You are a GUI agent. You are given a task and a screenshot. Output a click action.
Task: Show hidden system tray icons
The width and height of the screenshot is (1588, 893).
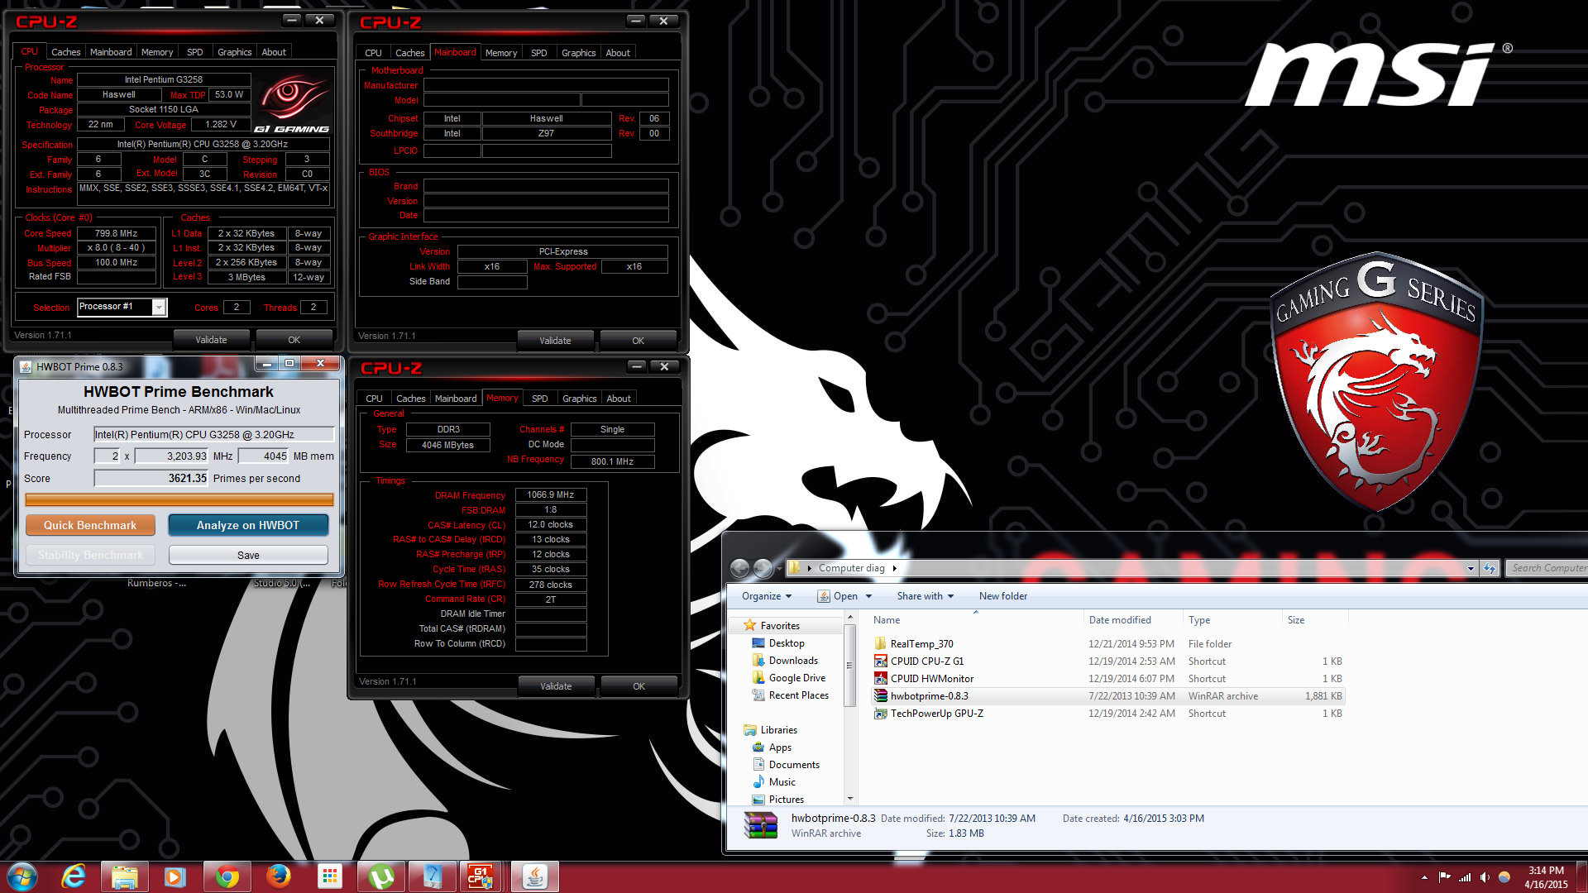click(1424, 877)
